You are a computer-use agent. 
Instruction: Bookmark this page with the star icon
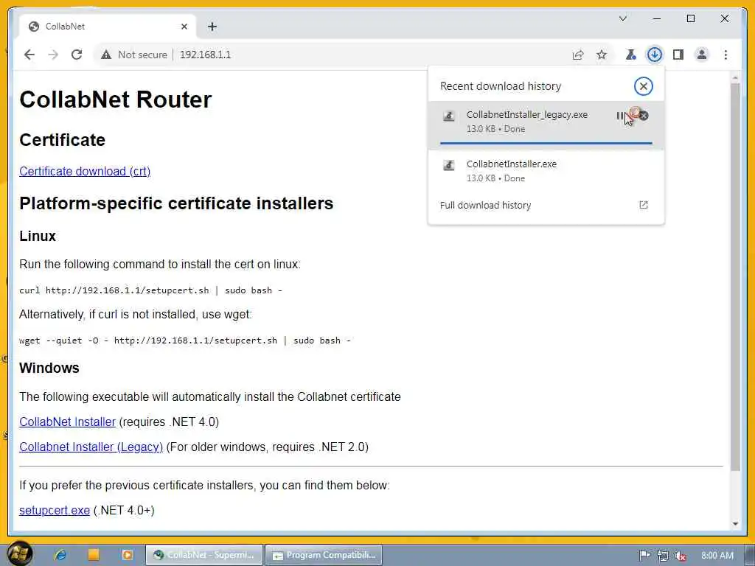point(602,55)
